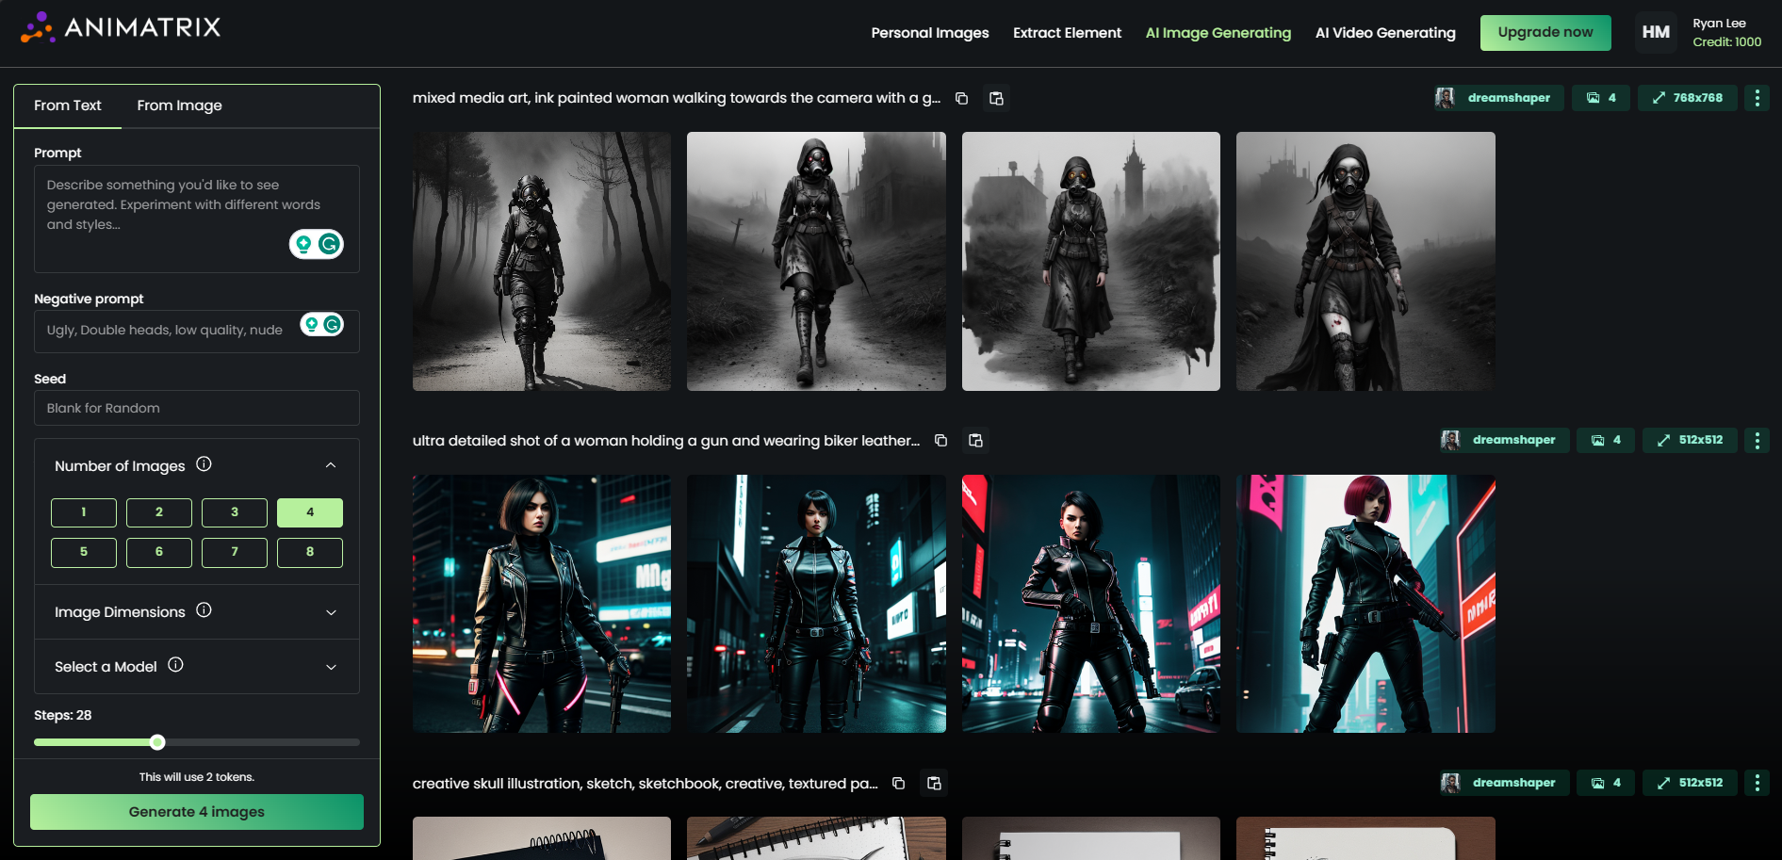This screenshot has width=1782, height=860.
Task: Click the Upgrade now button
Action: [1545, 32]
